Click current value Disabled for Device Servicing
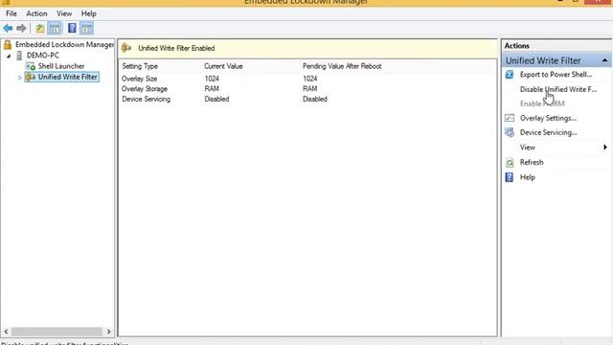 point(217,99)
